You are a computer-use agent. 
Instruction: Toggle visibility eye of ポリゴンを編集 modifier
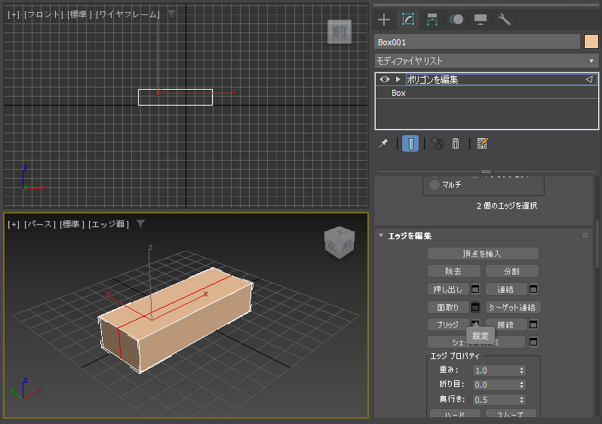click(x=384, y=79)
